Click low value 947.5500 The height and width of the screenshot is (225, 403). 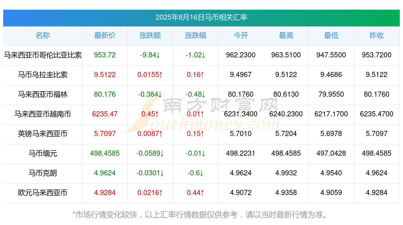pos(331,55)
